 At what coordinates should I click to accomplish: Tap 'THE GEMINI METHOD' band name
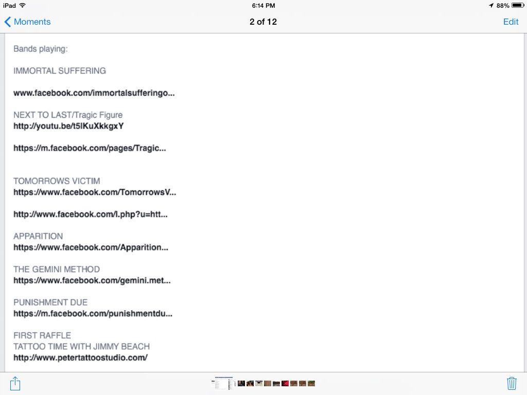tap(57, 270)
